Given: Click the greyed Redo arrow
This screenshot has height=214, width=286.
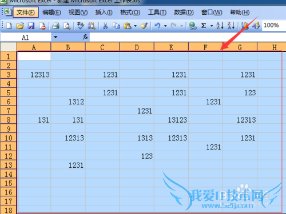Looking at the screenshot, I should click(174, 26).
